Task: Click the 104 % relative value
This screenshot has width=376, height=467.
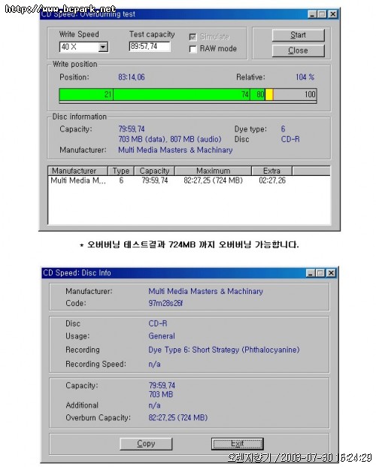Action: pos(305,77)
